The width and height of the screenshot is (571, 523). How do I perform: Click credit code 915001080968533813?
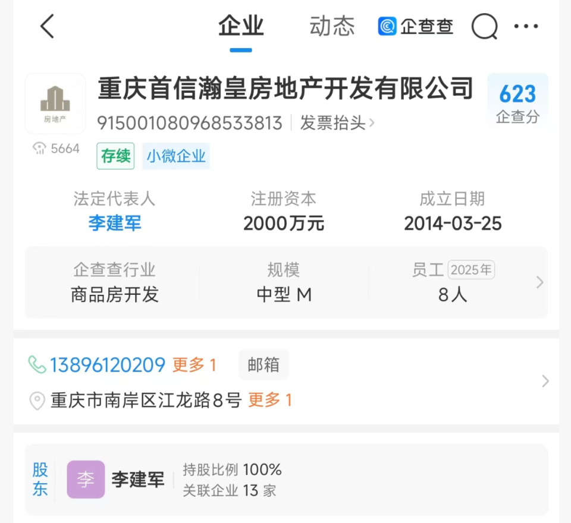click(x=190, y=123)
